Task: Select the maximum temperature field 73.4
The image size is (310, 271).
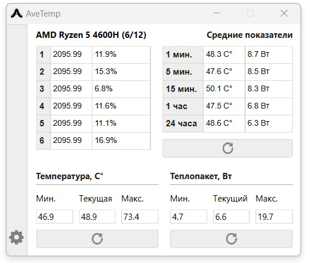Action: click(139, 217)
